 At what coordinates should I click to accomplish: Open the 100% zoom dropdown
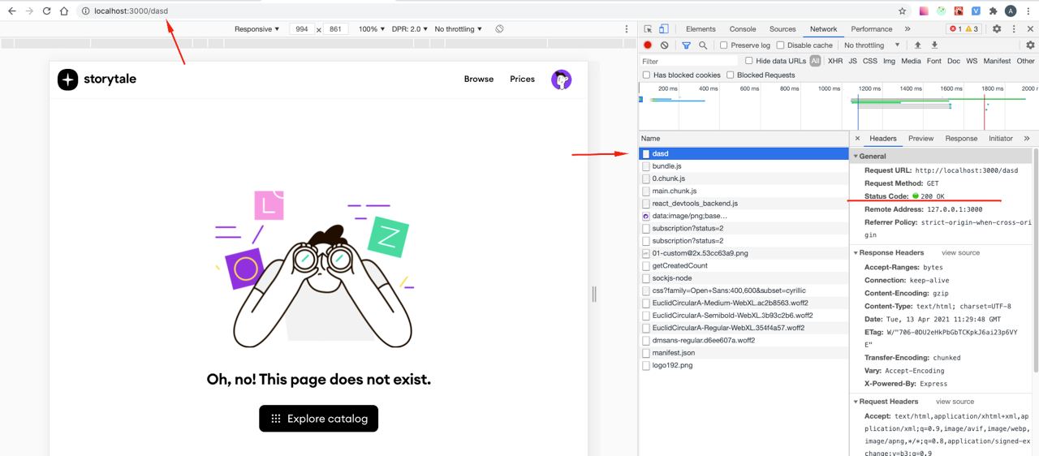tap(372, 29)
